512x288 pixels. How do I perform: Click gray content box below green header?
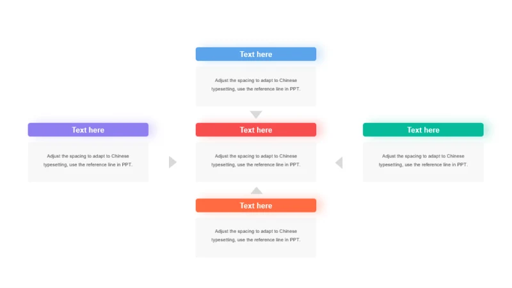click(423, 162)
